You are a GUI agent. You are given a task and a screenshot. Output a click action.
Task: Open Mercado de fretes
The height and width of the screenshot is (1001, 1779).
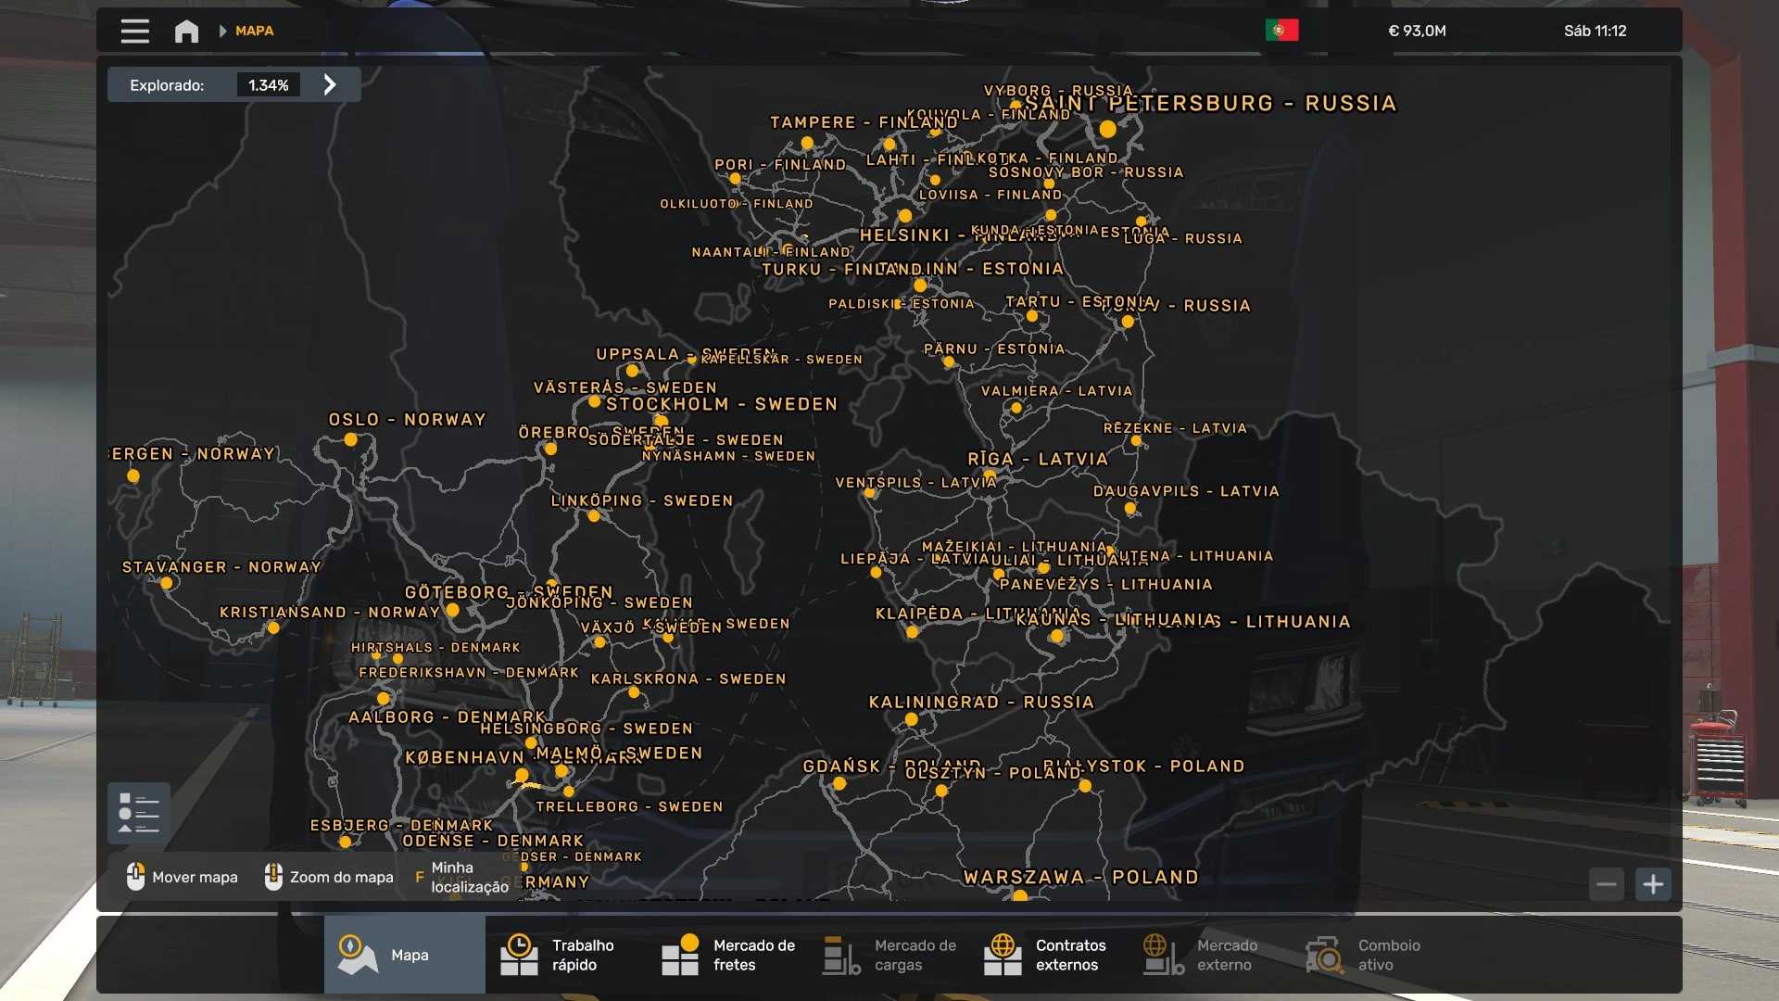(726, 955)
